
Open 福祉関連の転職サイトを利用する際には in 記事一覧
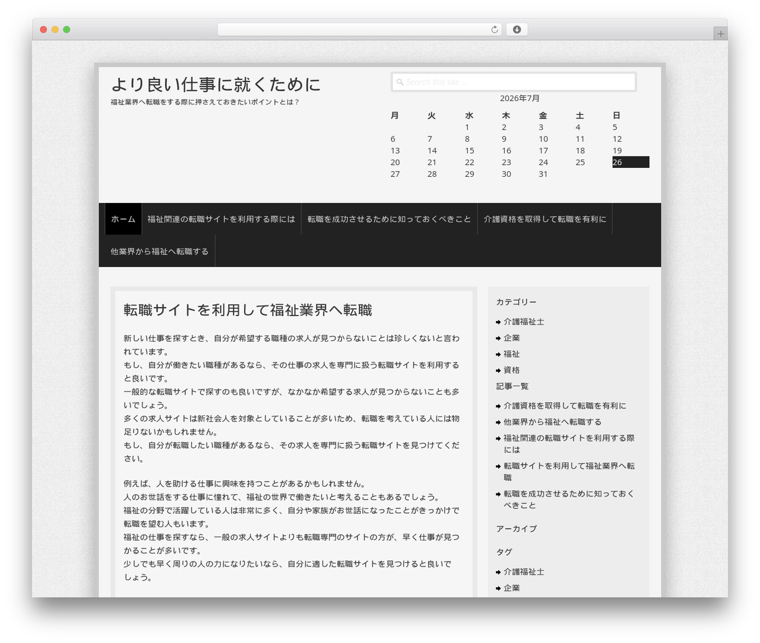pyautogui.click(x=569, y=444)
